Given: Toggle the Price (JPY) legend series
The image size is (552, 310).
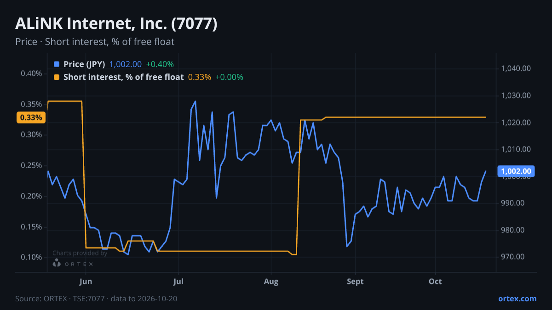Looking at the screenshot, I should pyautogui.click(x=84, y=64).
